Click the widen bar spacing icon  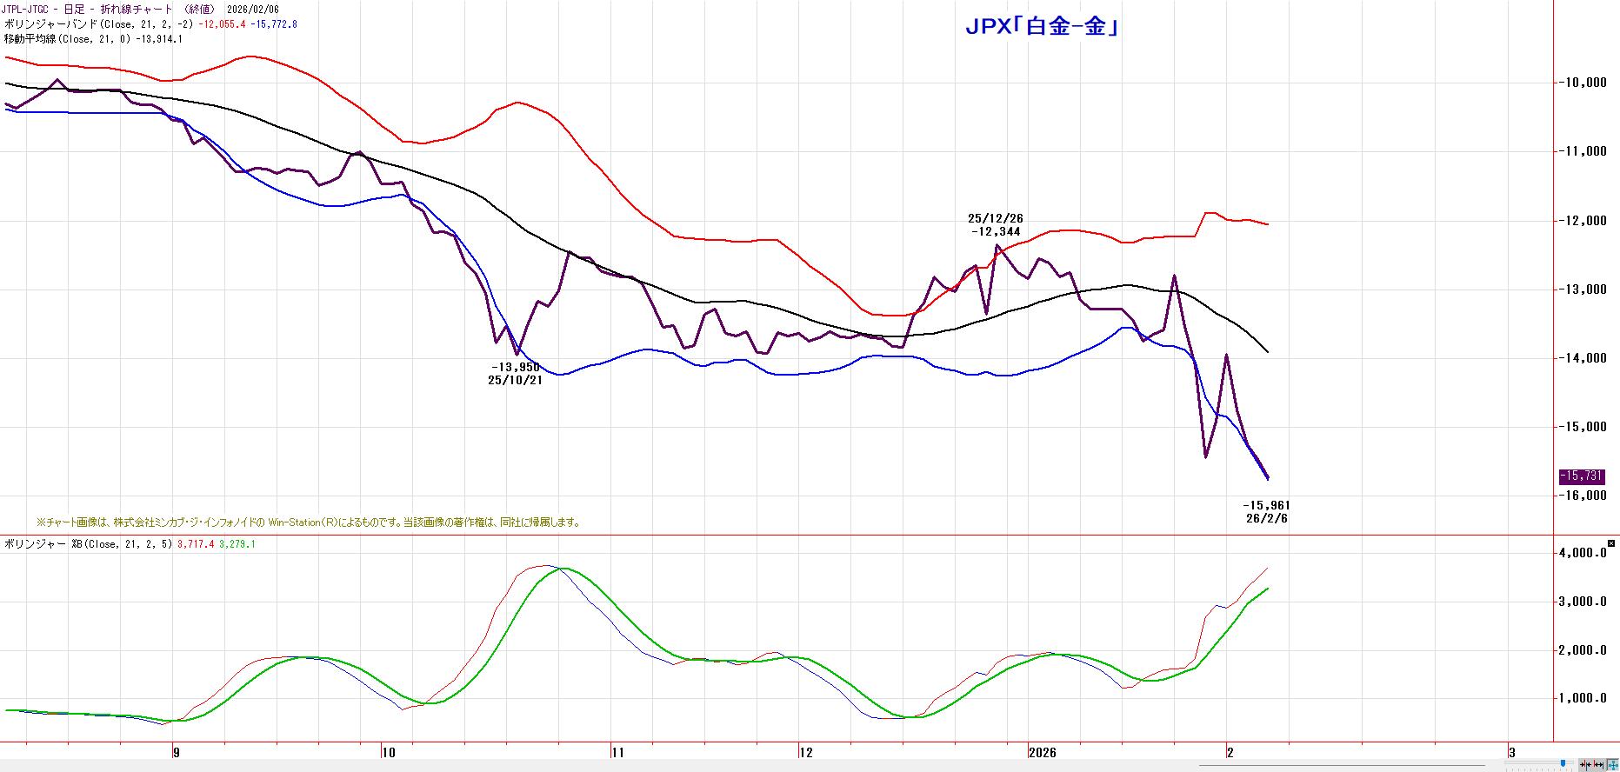pos(1598,765)
